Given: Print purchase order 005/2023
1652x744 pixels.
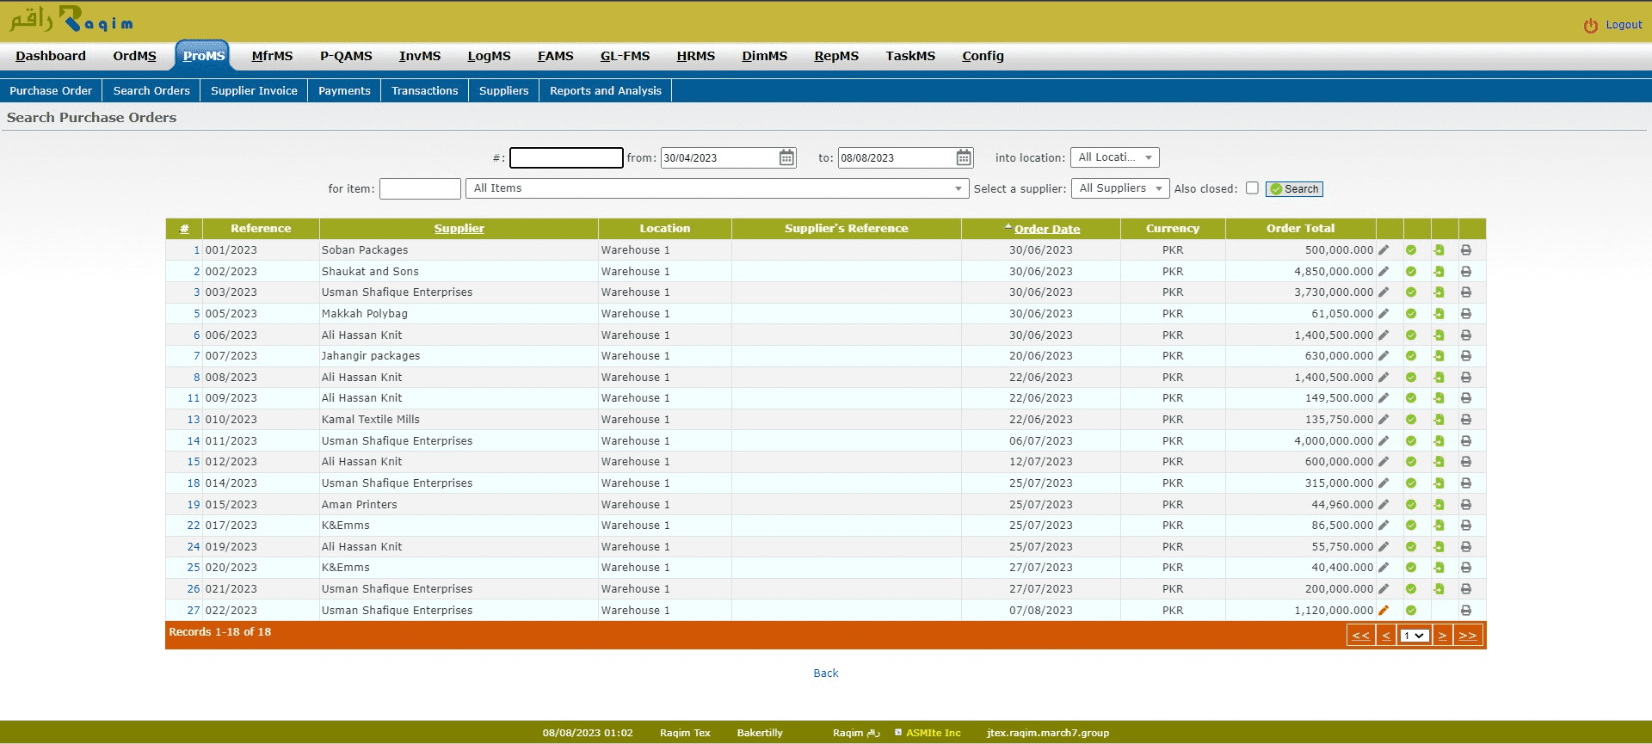Looking at the screenshot, I should coord(1466,314).
